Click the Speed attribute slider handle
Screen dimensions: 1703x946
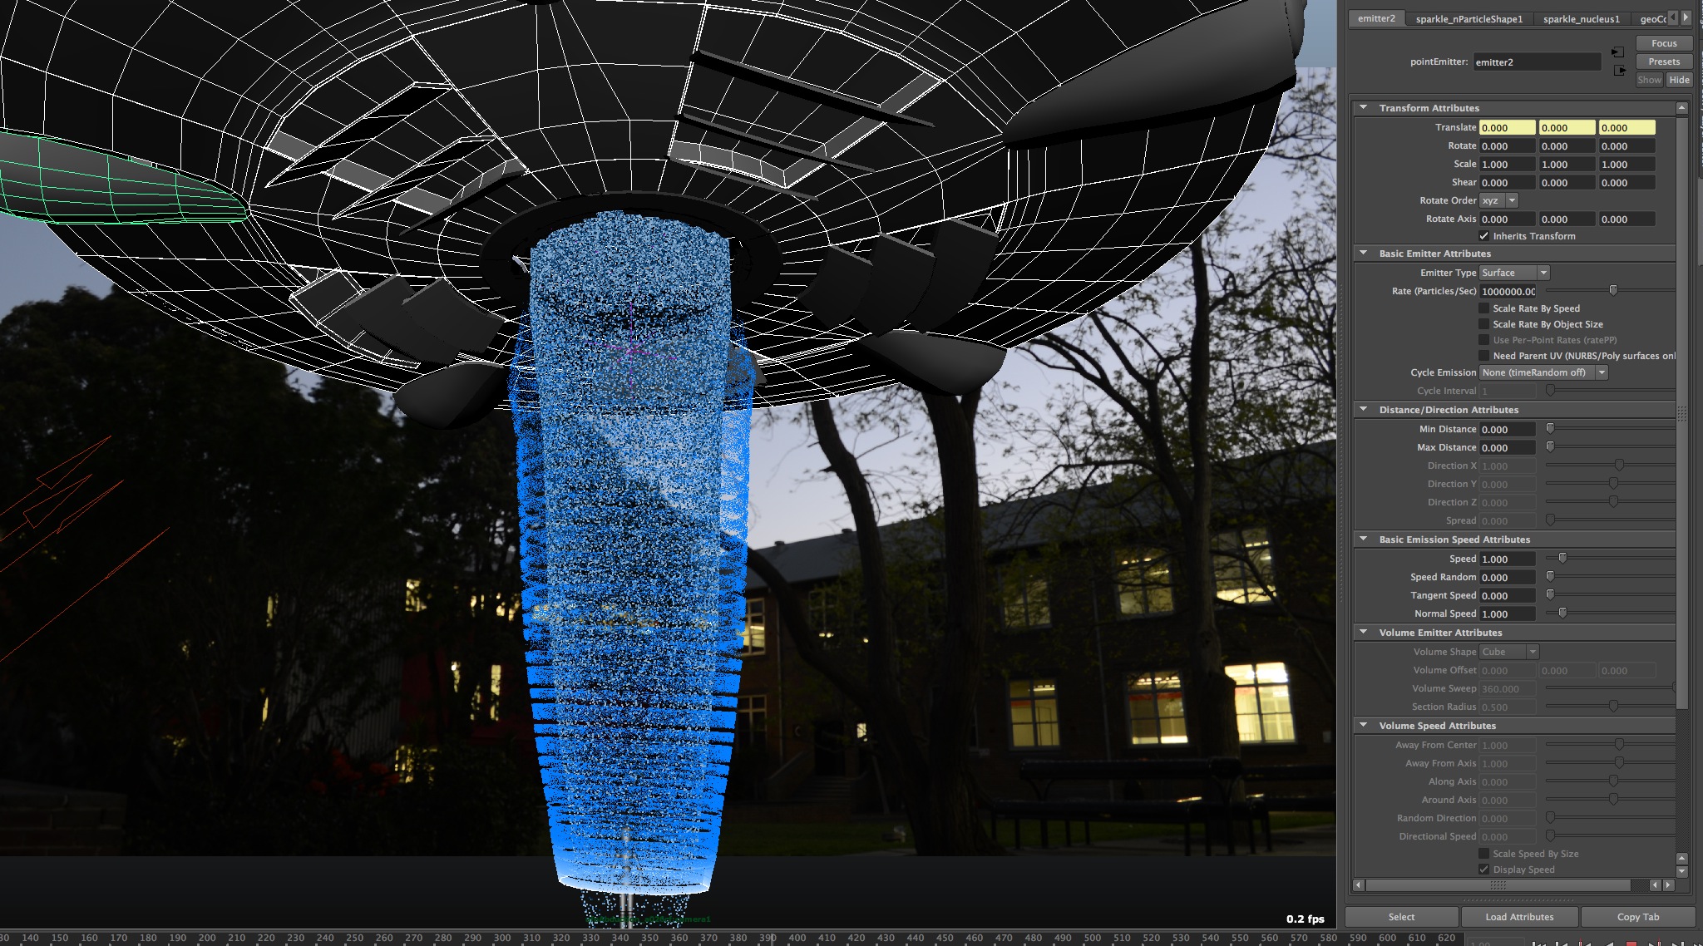pos(1562,559)
